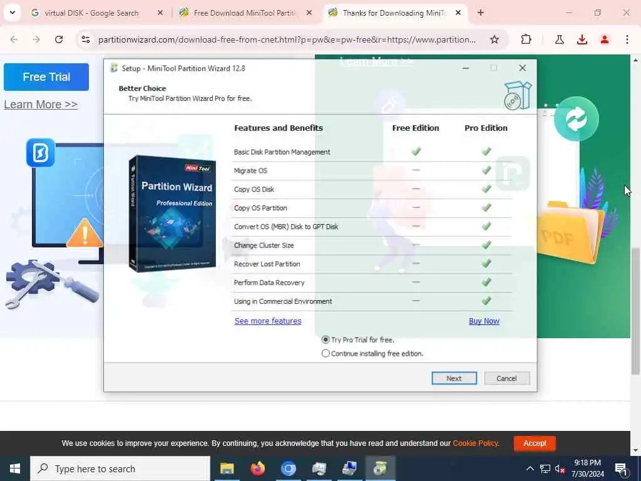The height and width of the screenshot is (481, 641).
Task: Switch to virtual DISK Google Search tab
Action: 91,13
